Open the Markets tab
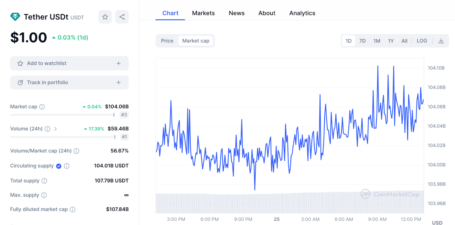Image resolution: width=455 pixels, height=225 pixels. pos(203,13)
